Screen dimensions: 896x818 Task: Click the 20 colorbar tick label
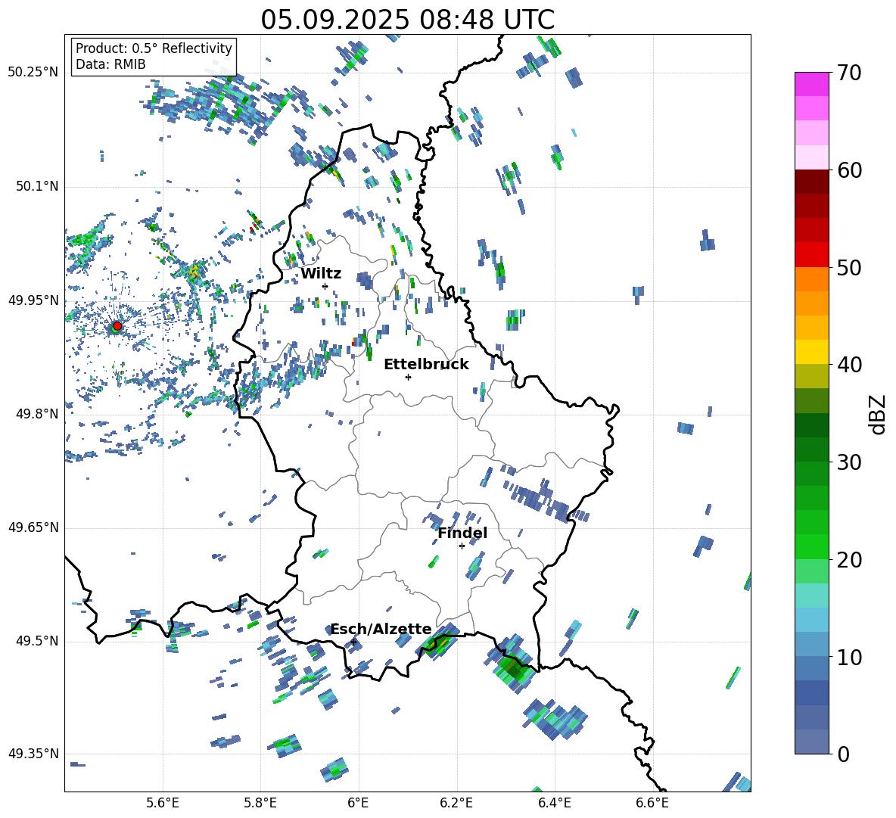848,560
